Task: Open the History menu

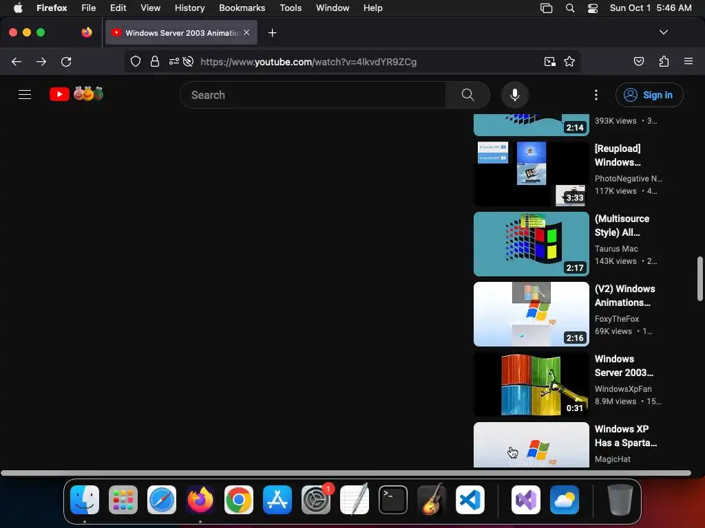Action: pyautogui.click(x=189, y=8)
